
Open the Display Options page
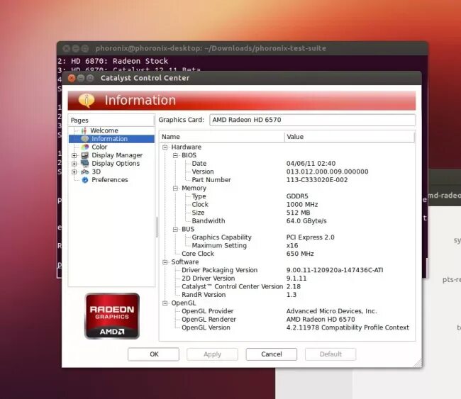[x=116, y=164]
